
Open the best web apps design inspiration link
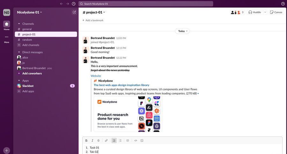[121, 85]
